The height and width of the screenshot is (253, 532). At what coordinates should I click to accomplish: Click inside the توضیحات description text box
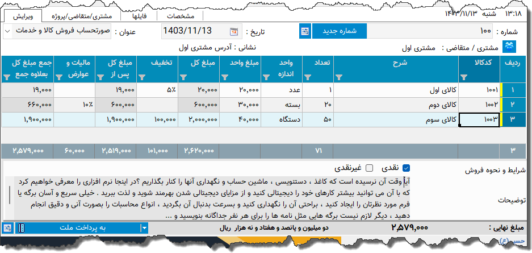[212, 198]
